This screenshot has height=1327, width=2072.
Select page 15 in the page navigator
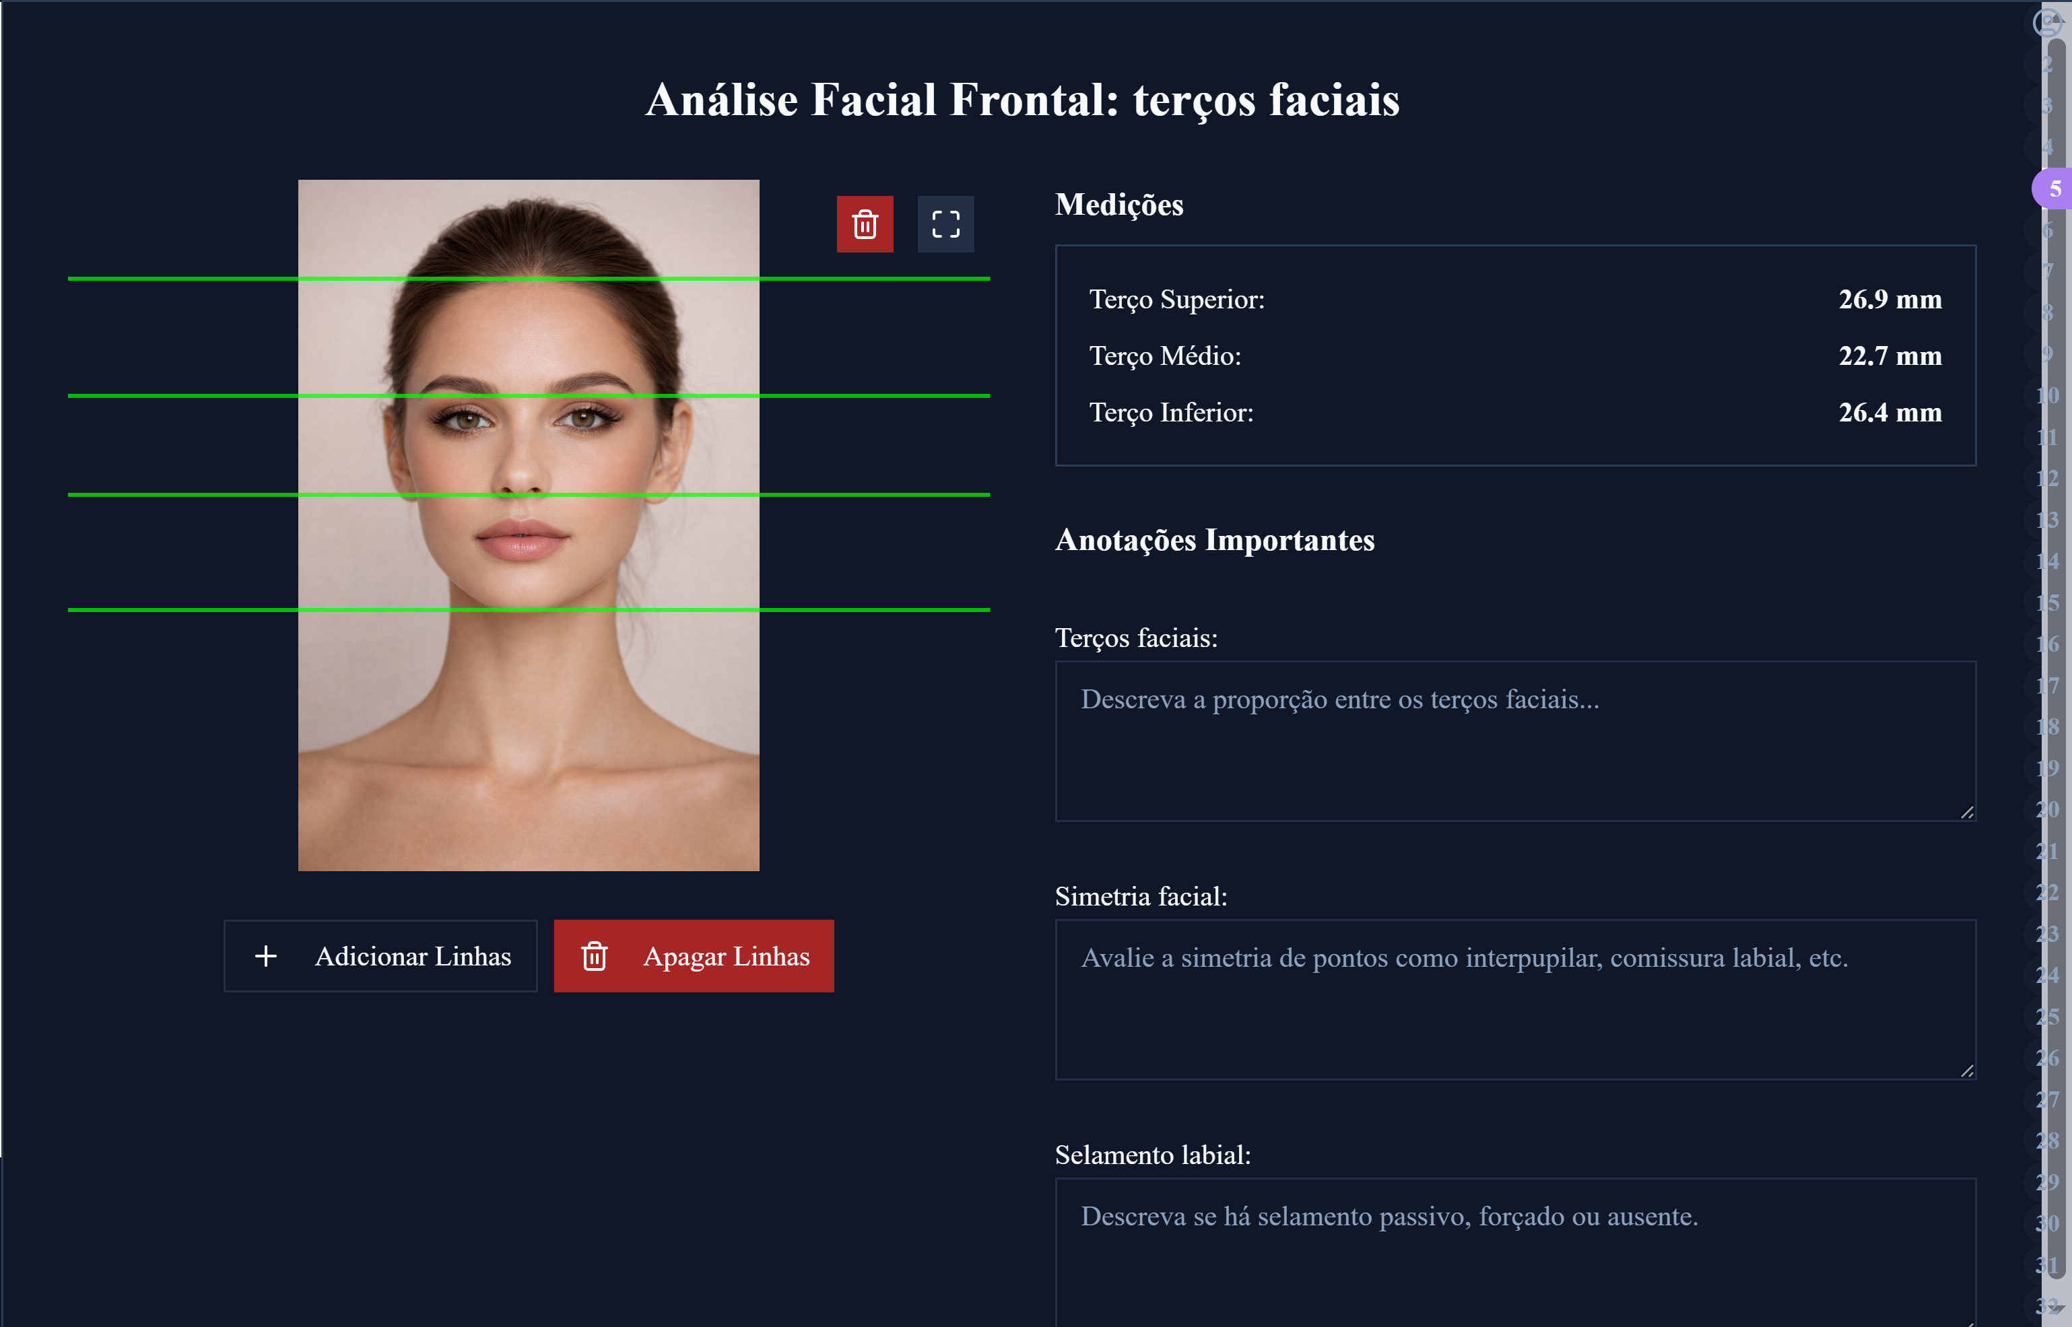click(x=2047, y=603)
